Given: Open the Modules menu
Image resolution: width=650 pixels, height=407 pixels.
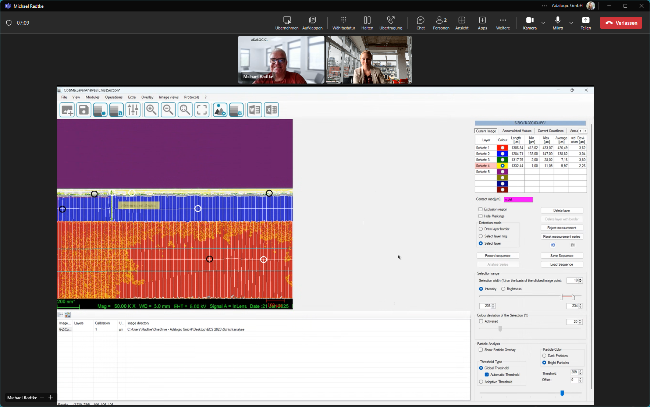Looking at the screenshot, I should (92, 97).
